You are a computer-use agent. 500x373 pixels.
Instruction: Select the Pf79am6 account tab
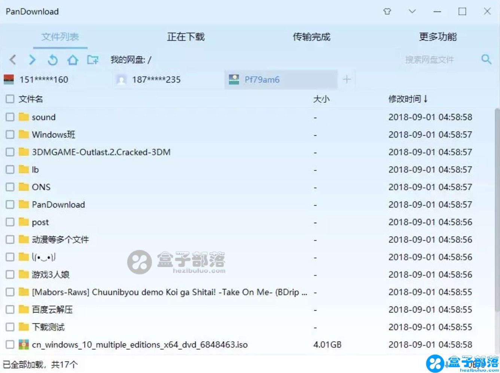point(281,79)
